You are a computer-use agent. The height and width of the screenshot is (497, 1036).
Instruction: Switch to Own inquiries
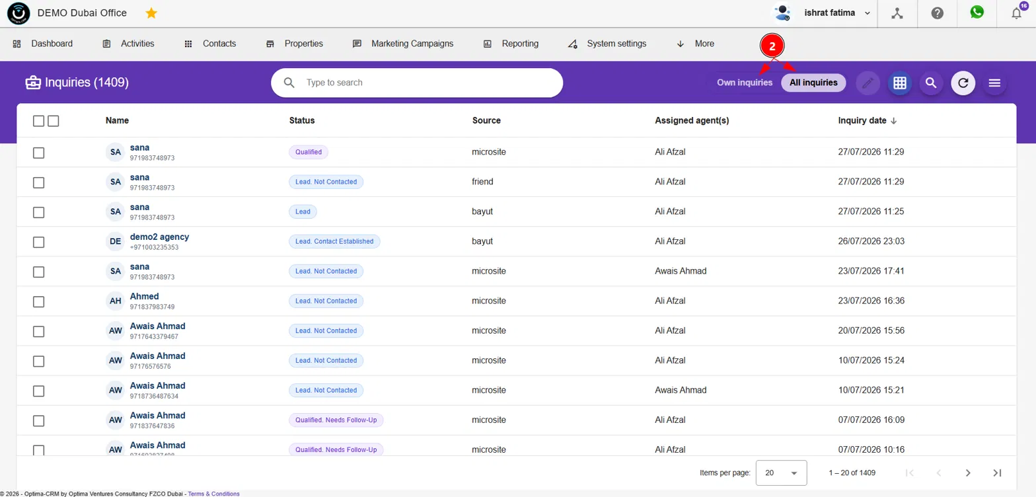(x=745, y=83)
